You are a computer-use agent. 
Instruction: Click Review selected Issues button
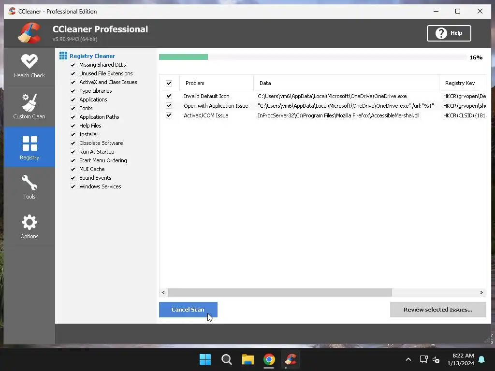click(x=438, y=310)
